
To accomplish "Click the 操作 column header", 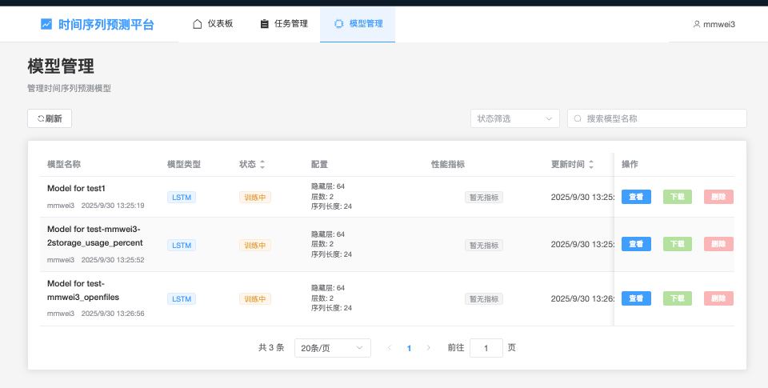I will point(630,165).
